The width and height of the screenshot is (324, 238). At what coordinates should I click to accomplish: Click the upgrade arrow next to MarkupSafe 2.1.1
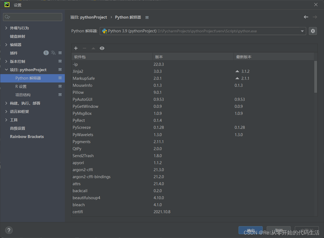pyautogui.click(x=237, y=78)
